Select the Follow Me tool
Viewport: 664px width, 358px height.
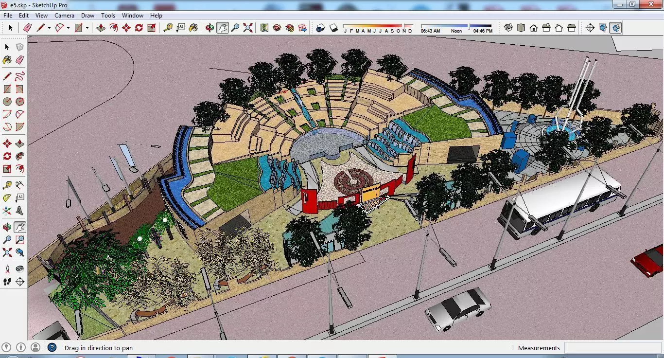coord(19,157)
